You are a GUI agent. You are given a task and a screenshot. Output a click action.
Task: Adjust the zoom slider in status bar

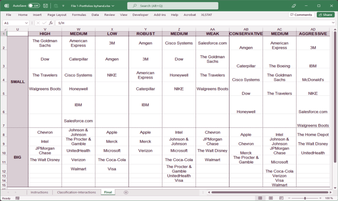pyautogui.click(x=305, y=198)
